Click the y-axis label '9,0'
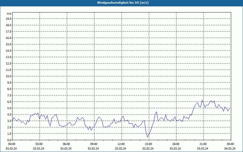243x152 pixels. pos(9,82)
